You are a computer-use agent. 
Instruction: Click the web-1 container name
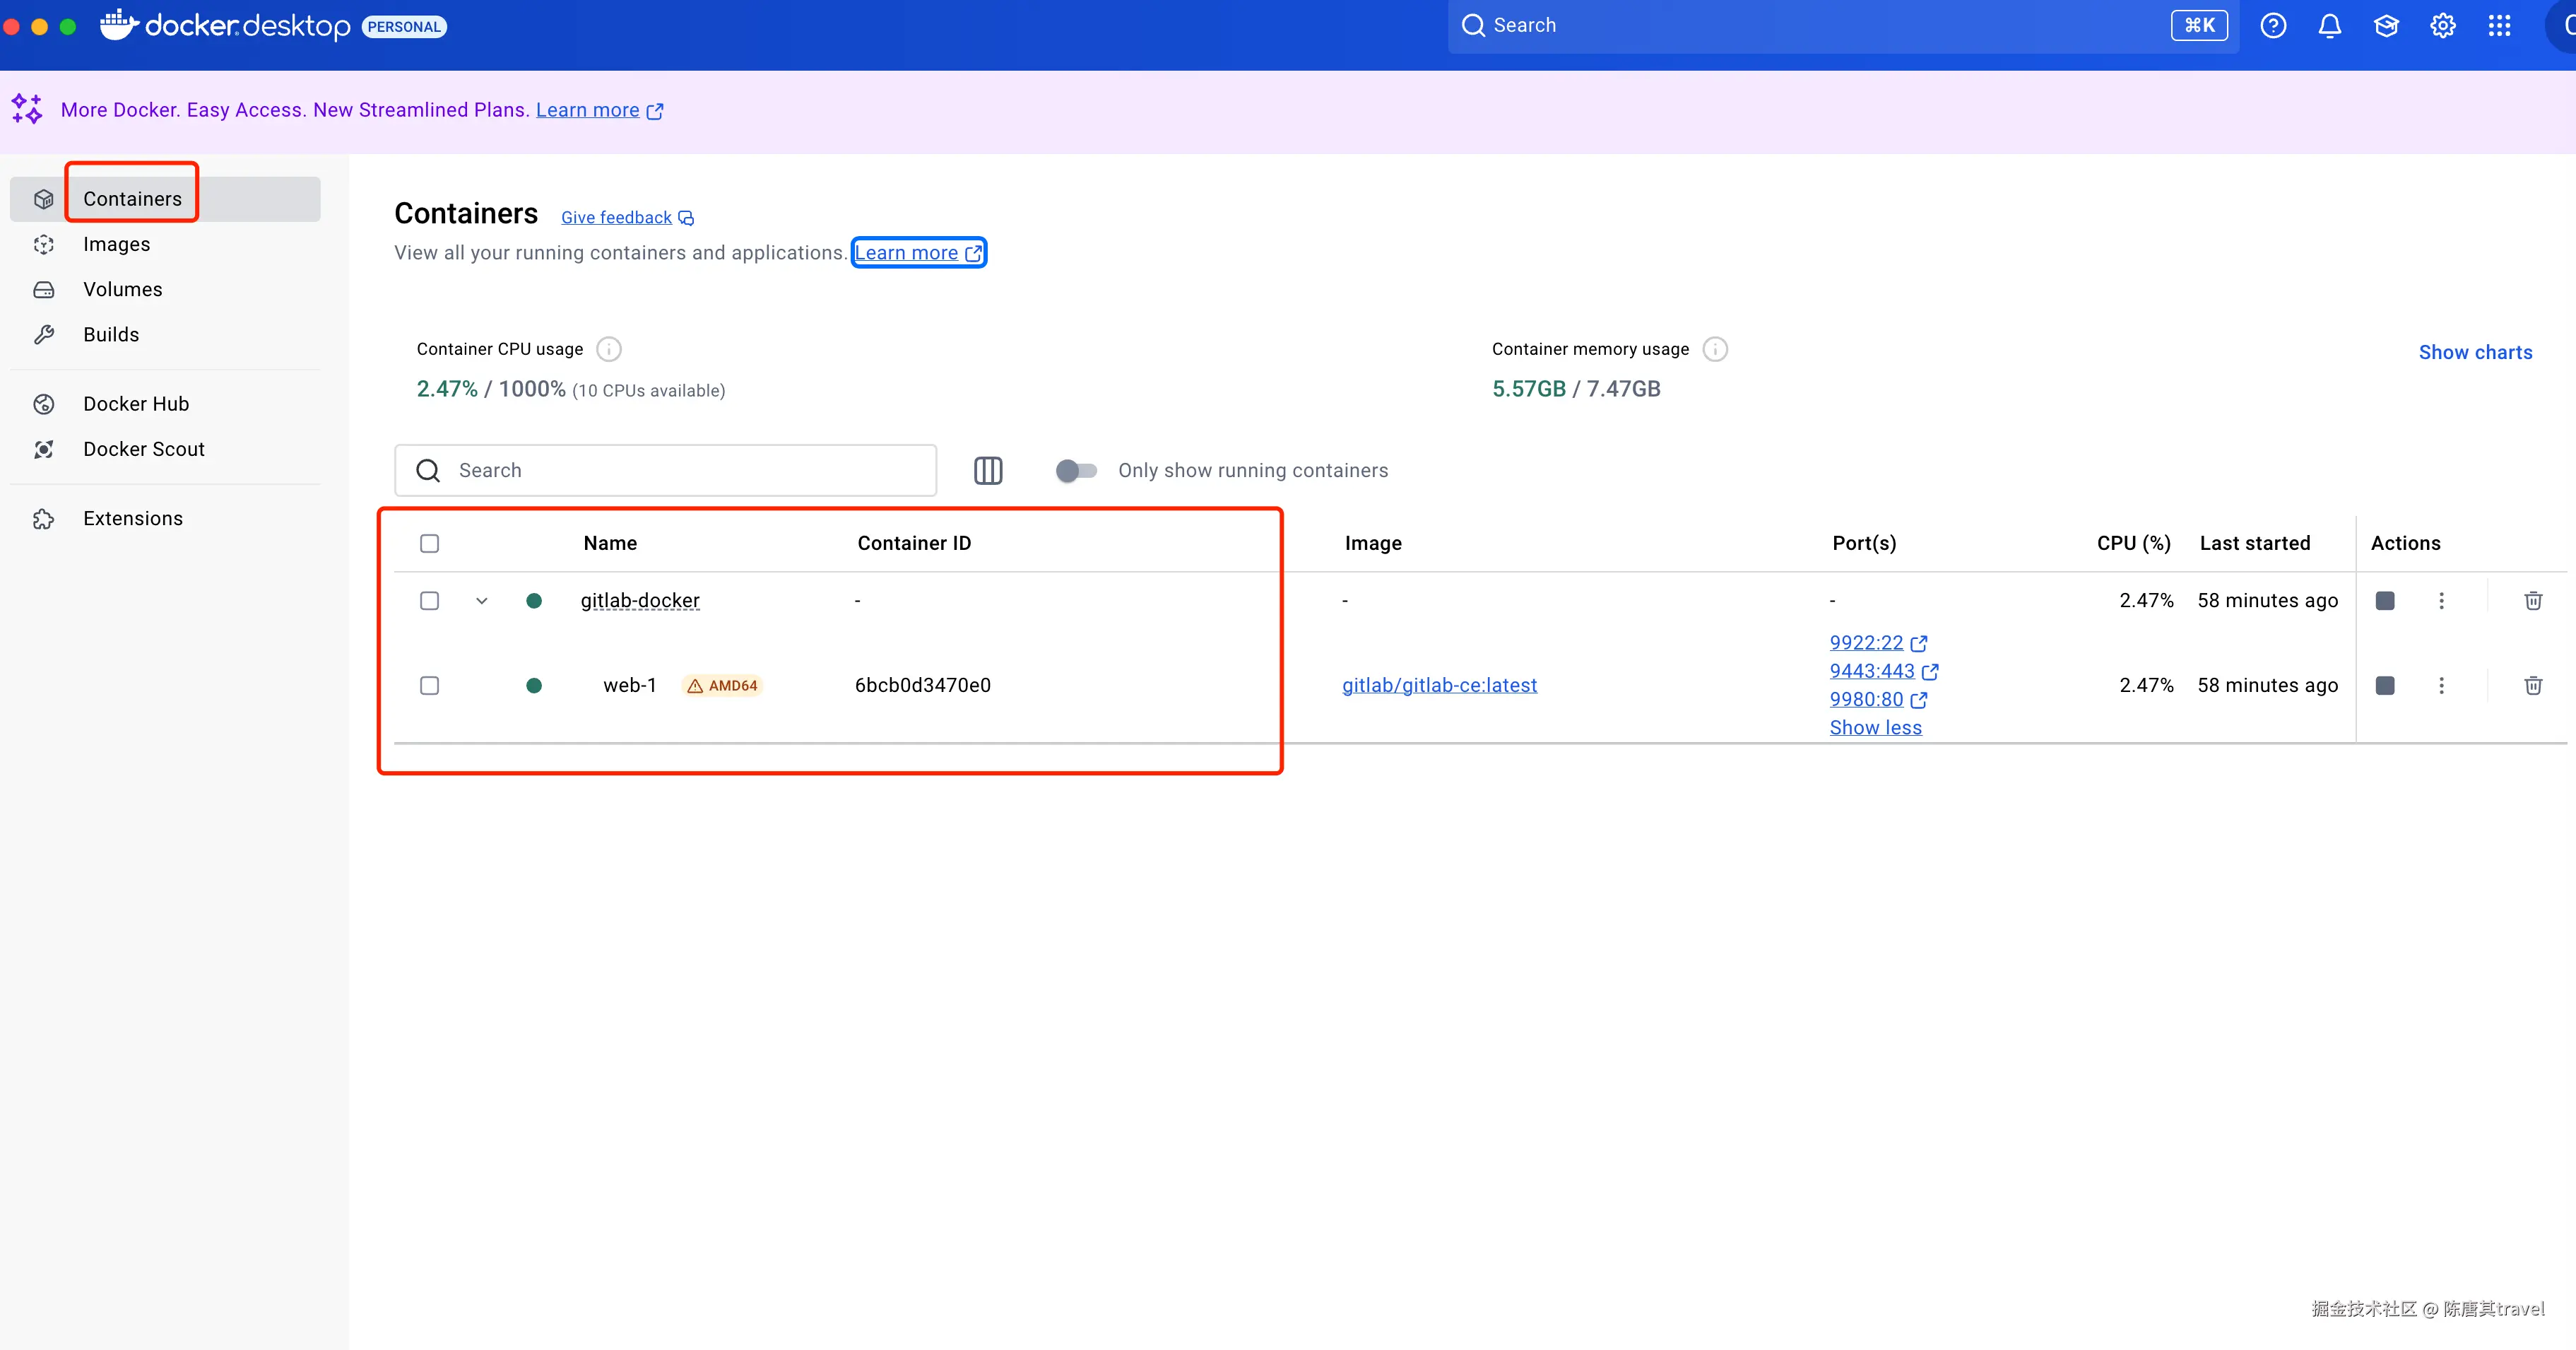pos(630,686)
